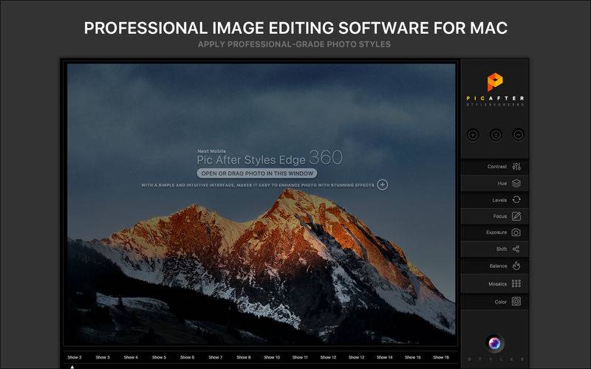This screenshot has height=369, width=591.
Task: Click the leftmost round button under PicAfter logo
Action: click(473, 135)
